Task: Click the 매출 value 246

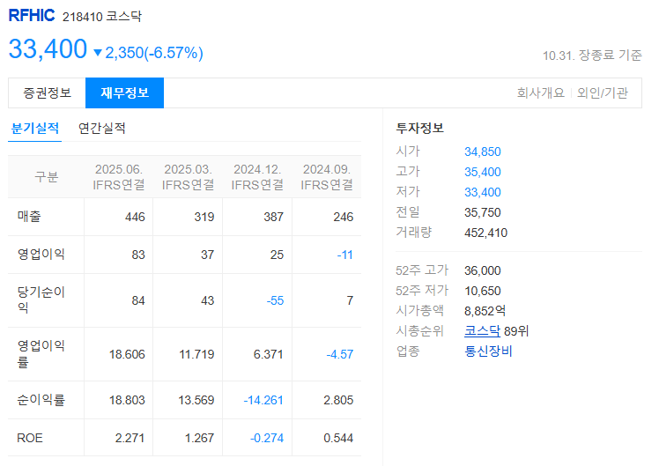Action: [344, 217]
